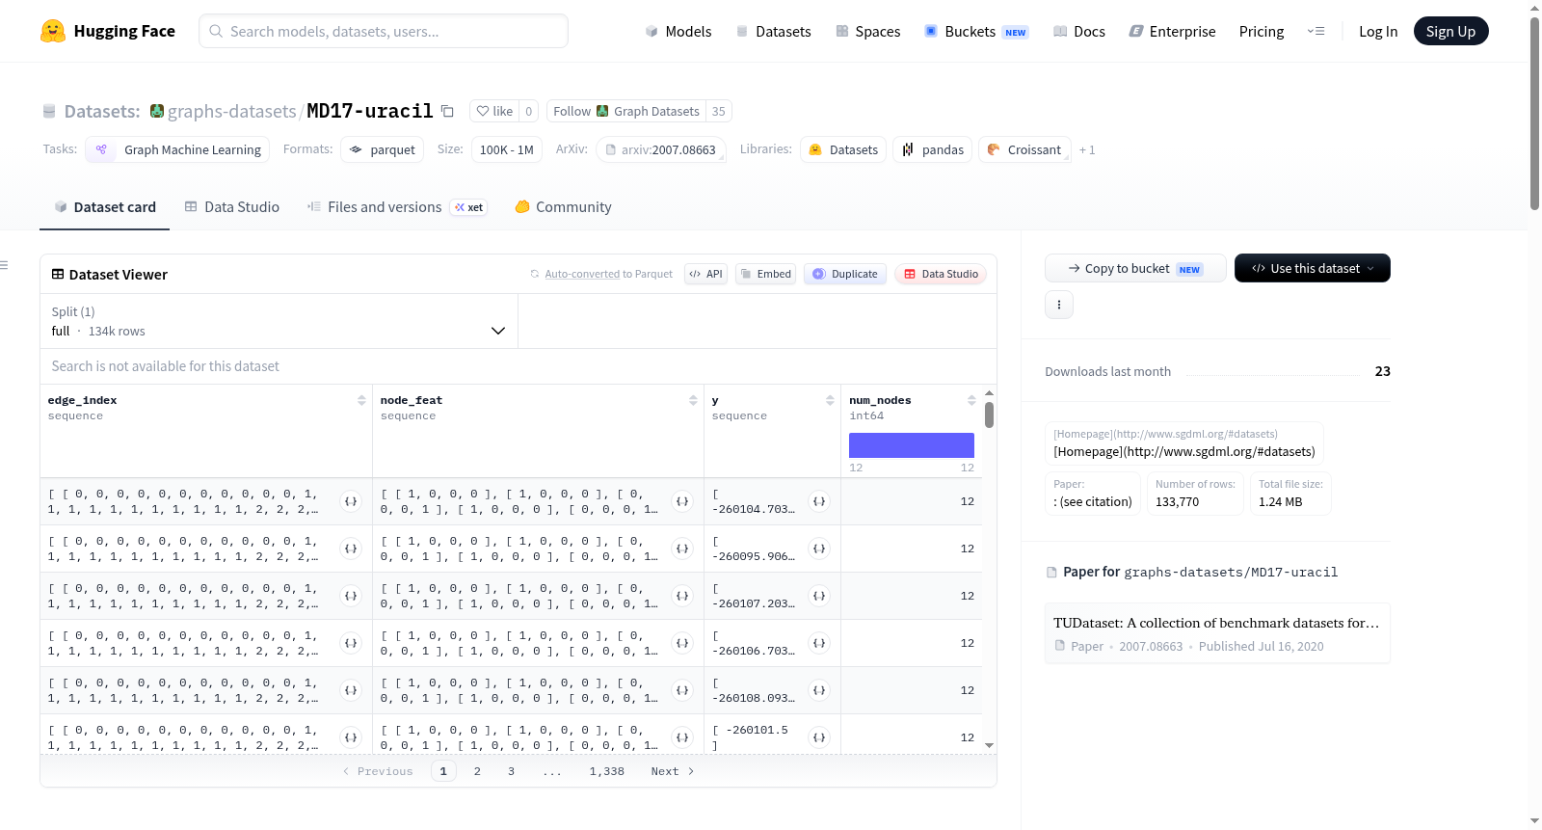
Task: Open the Pricing page
Action: (1262, 32)
